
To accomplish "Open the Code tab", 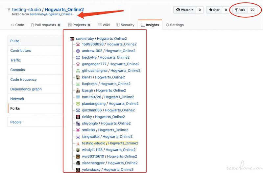I will click(x=17, y=25).
